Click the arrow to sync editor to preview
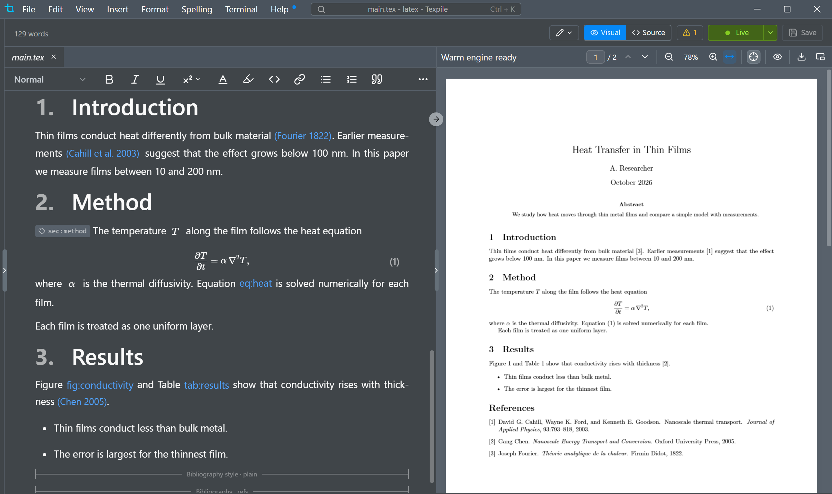 [436, 119]
